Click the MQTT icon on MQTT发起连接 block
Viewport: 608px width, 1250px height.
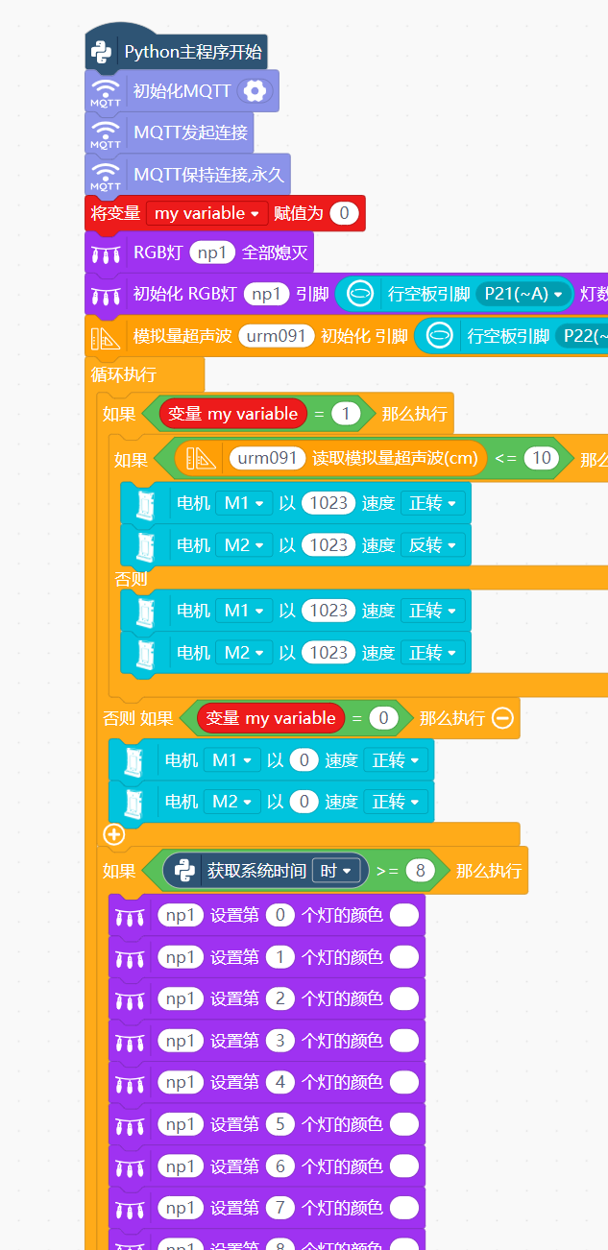point(106,132)
